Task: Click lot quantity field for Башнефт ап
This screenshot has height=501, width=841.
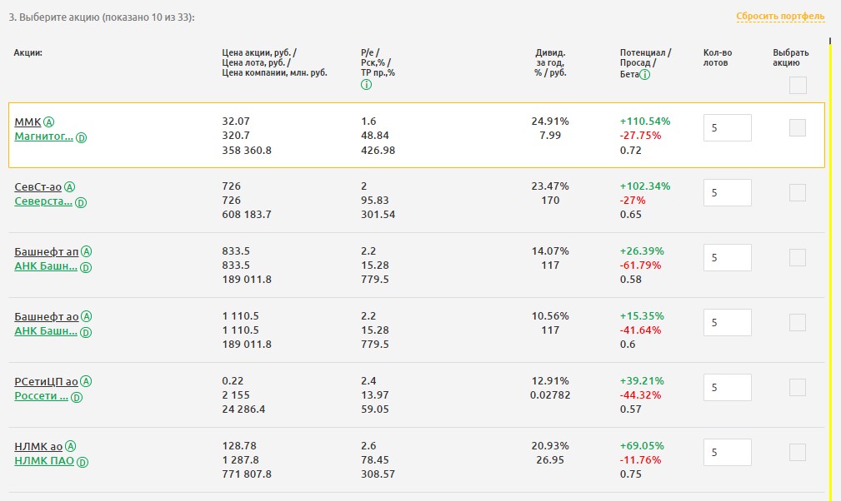Action: coord(727,258)
